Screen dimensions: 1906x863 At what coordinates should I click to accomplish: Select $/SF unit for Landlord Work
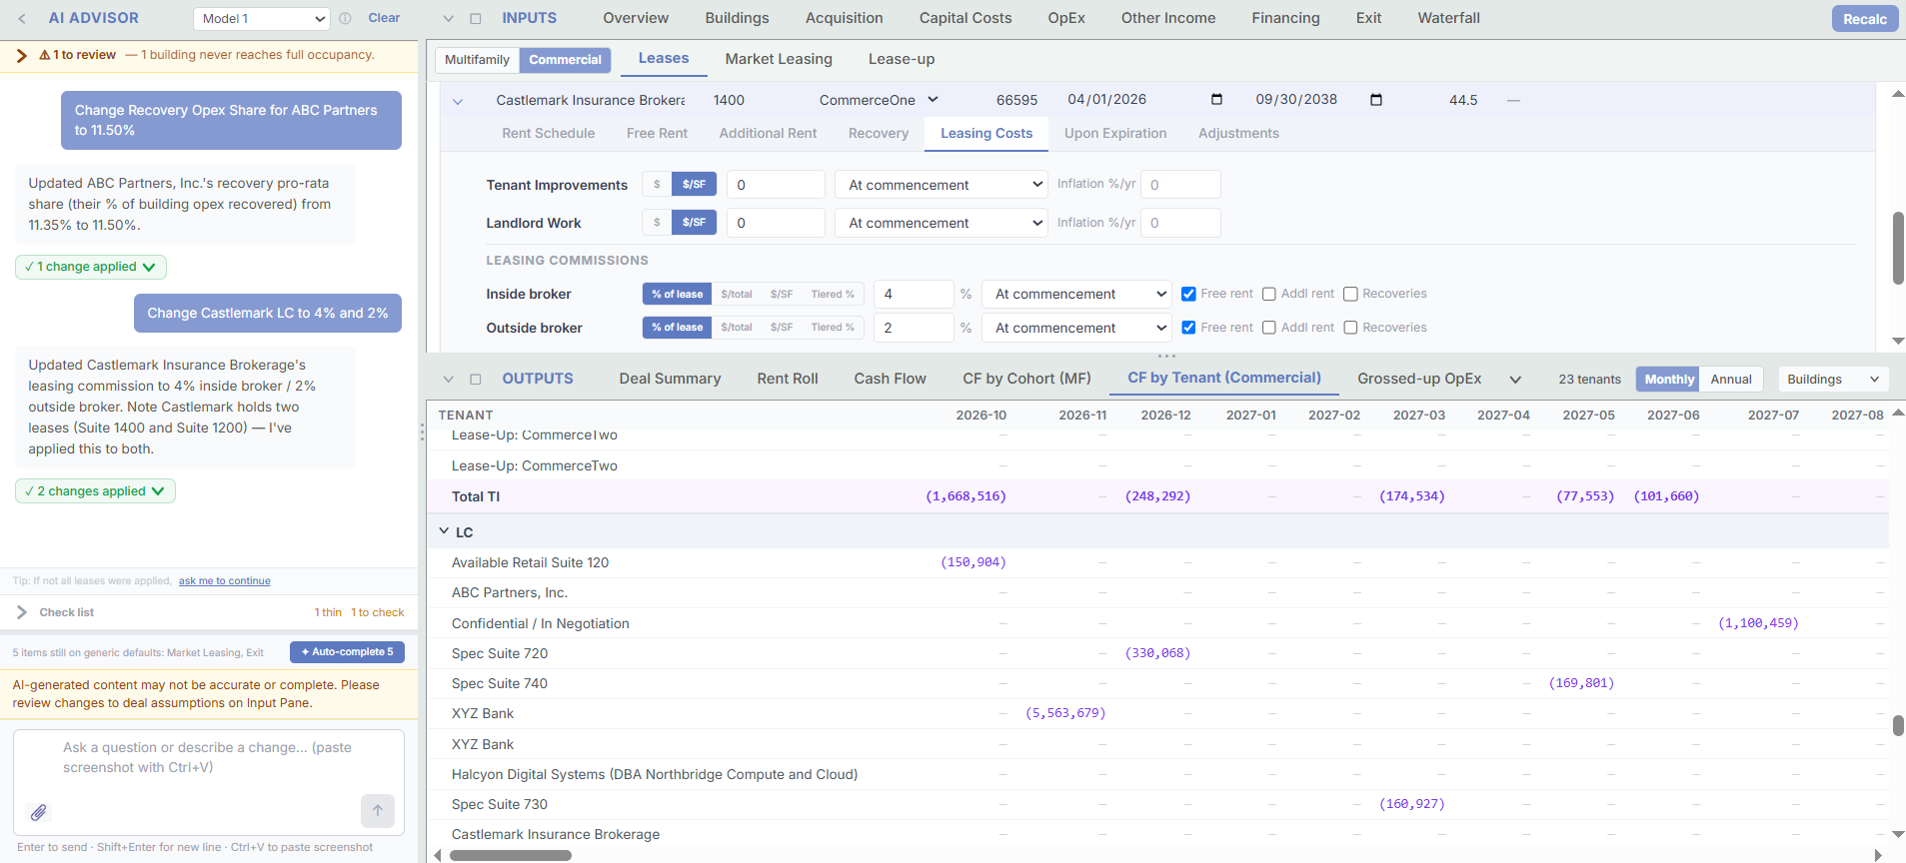[x=694, y=223]
